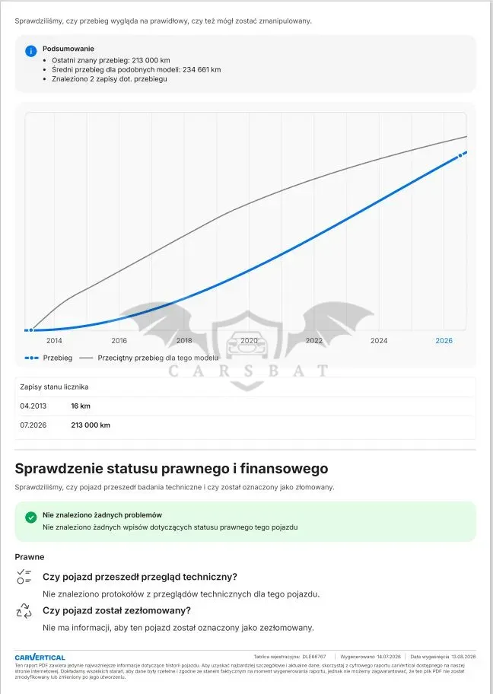Viewport: 493px width, 694px height.
Task: Click the 2026 highlighted year axis label
Action: pos(444,340)
